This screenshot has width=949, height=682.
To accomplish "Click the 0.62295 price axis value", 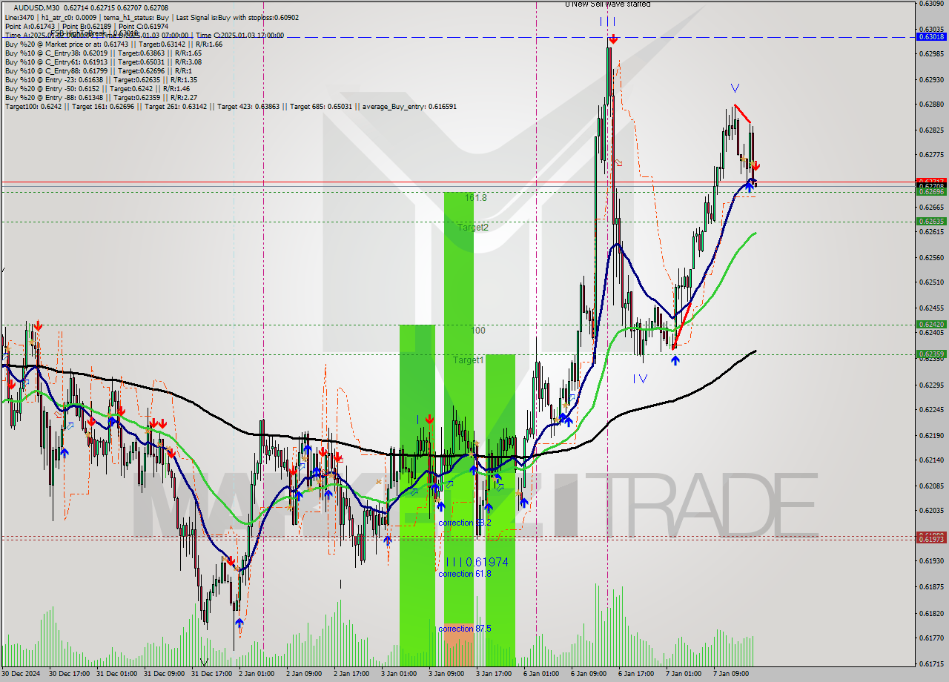I will (931, 385).
